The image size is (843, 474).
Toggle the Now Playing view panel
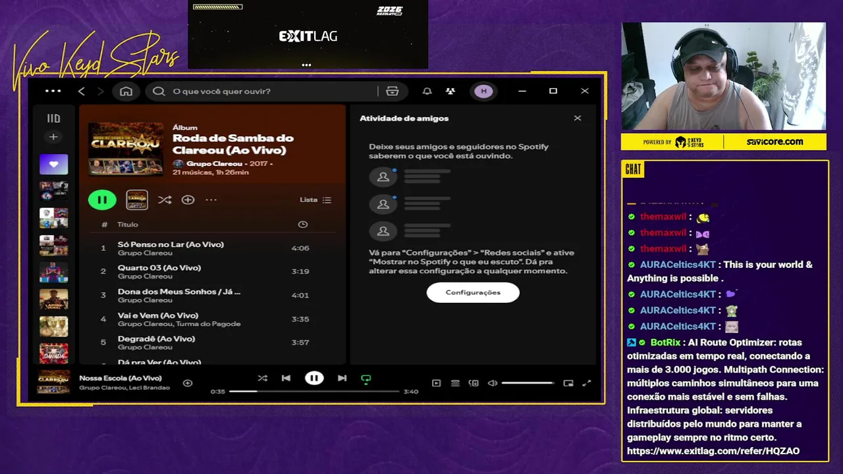coord(436,383)
